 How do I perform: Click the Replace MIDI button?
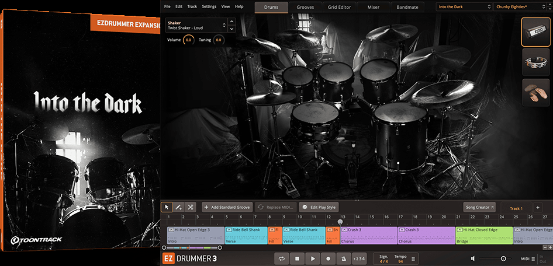276,207
